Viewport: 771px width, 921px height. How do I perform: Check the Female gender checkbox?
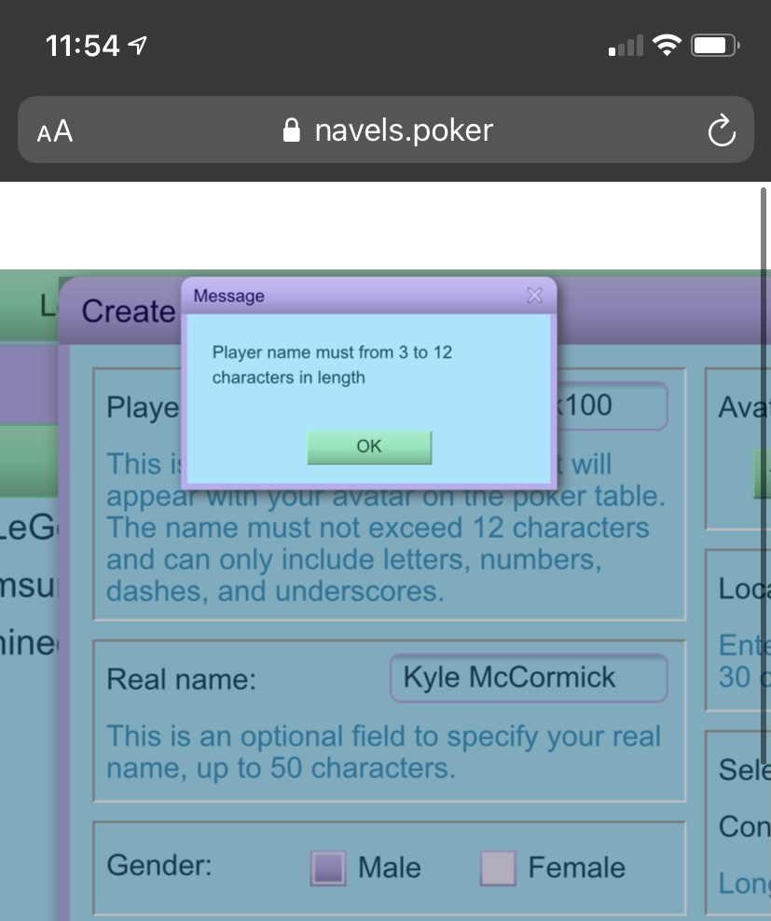(498, 868)
